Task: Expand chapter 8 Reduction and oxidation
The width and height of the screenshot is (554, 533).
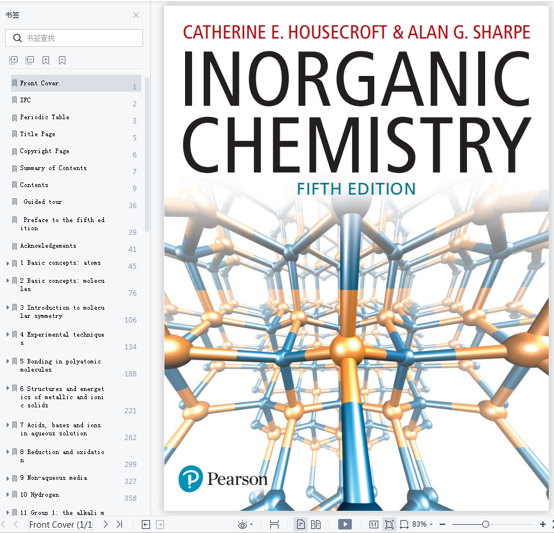Action: 8,452
